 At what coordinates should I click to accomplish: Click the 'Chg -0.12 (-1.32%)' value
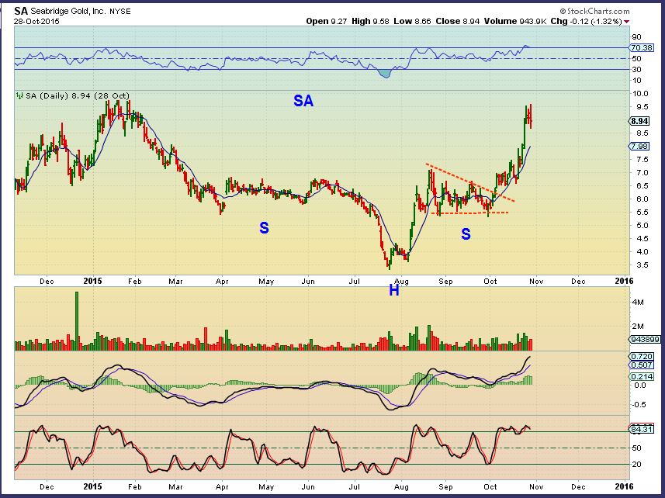click(x=586, y=21)
